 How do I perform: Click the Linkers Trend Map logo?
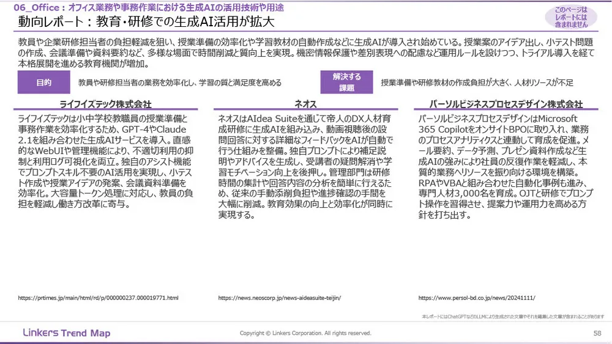pos(67,333)
